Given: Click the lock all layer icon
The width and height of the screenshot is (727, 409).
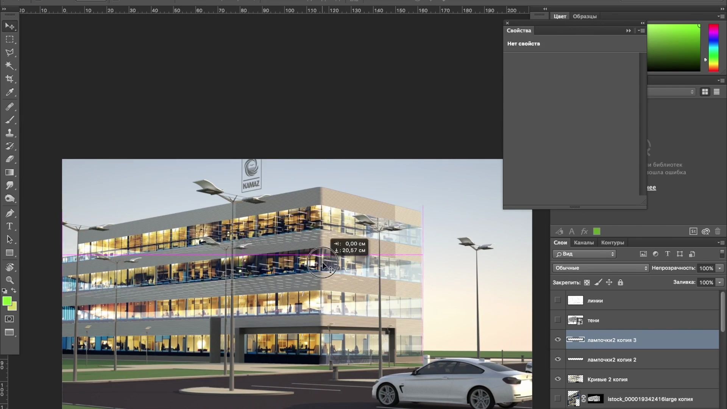Looking at the screenshot, I should pos(620,283).
